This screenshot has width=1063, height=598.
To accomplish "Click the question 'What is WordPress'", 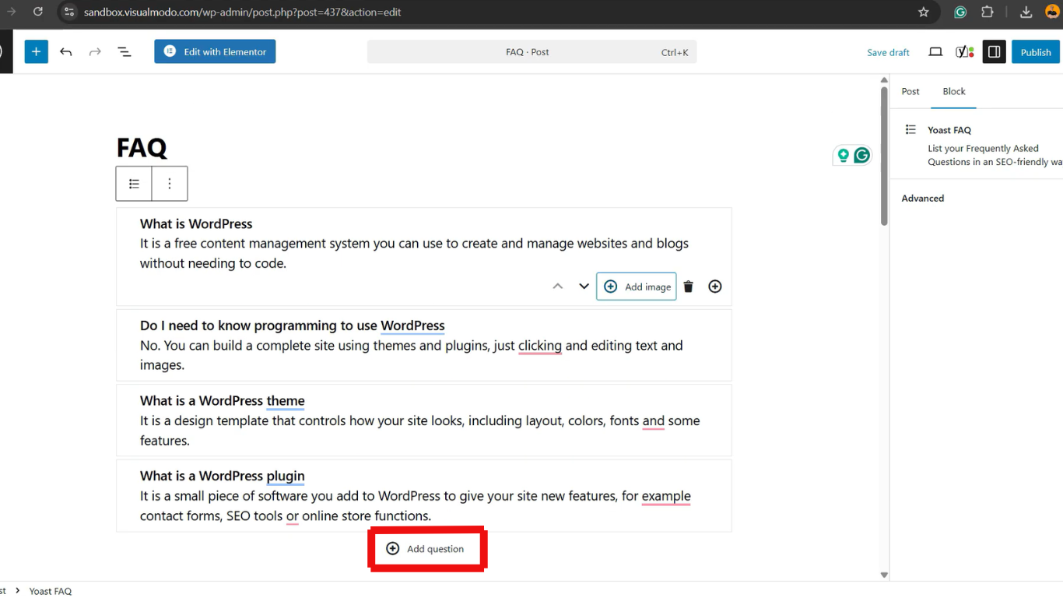I will pos(196,224).
